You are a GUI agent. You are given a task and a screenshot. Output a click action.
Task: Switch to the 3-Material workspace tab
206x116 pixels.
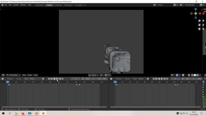click(58, 5)
